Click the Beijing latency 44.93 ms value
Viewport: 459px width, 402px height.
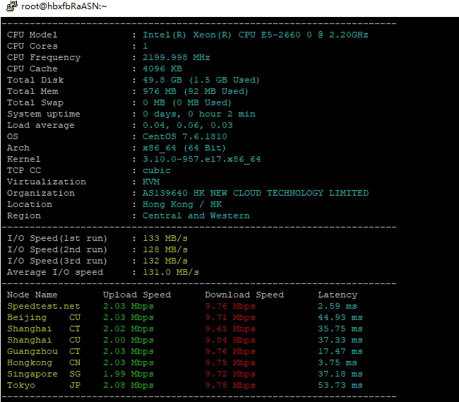[x=340, y=317]
